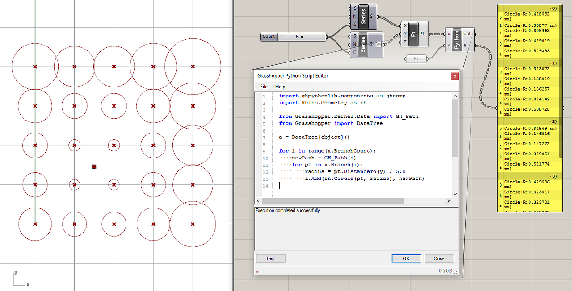Open the Help menu in the script editor
Viewport: 572px width, 291px height.
(x=280, y=87)
